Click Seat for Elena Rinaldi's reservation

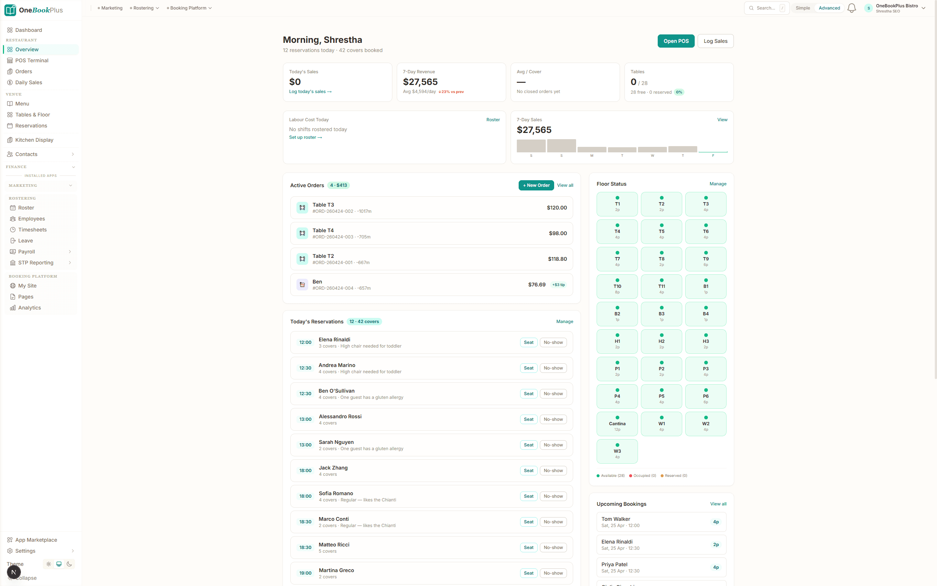pos(529,342)
